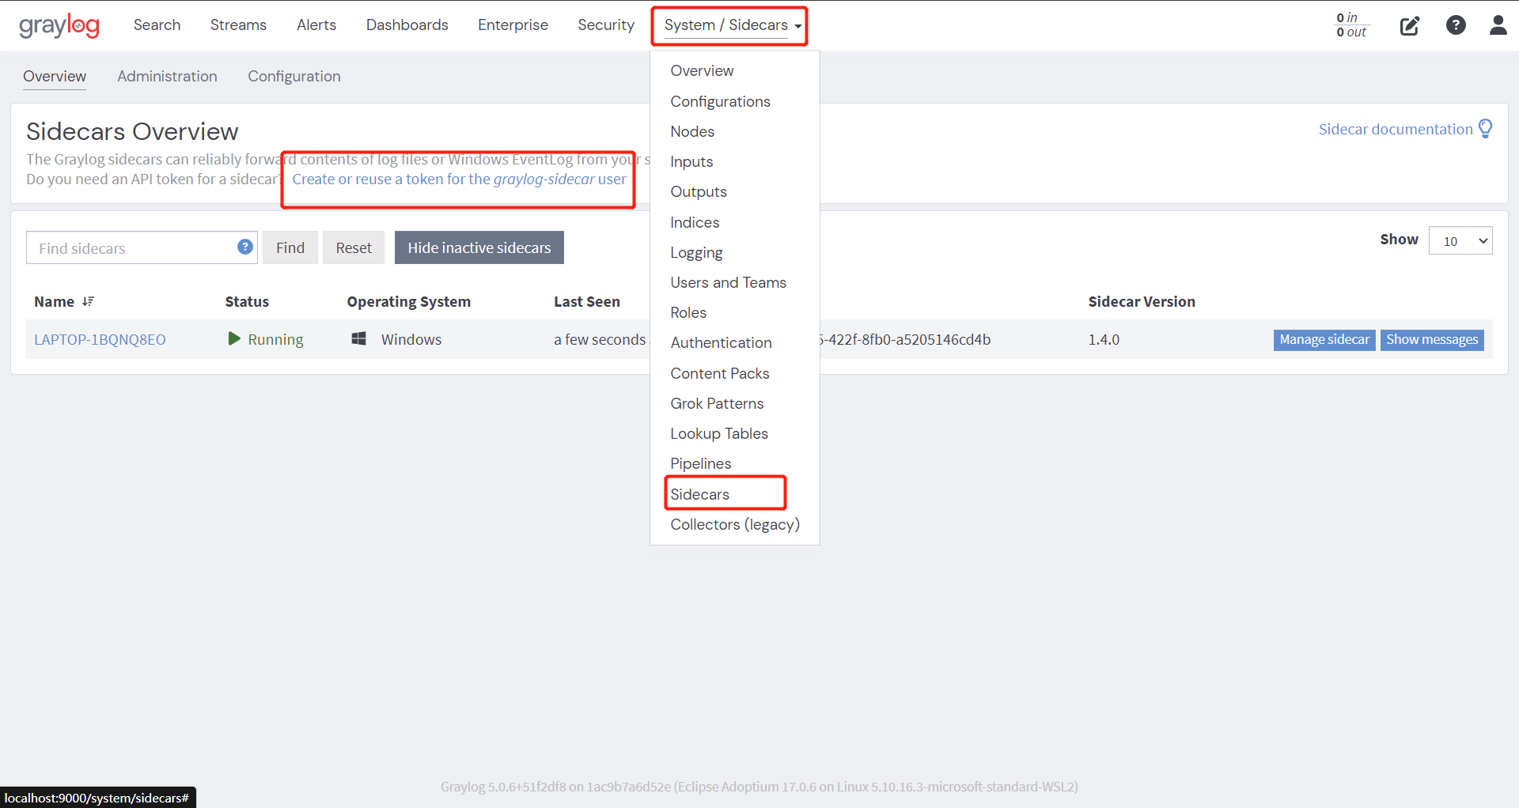This screenshot has height=808, width=1519.
Task: Click the Windows OS logo icon
Action: coord(358,338)
